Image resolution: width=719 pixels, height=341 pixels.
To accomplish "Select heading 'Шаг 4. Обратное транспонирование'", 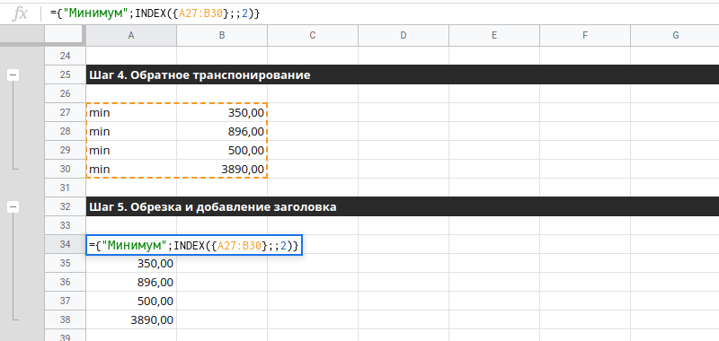I will tap(200, 75).
